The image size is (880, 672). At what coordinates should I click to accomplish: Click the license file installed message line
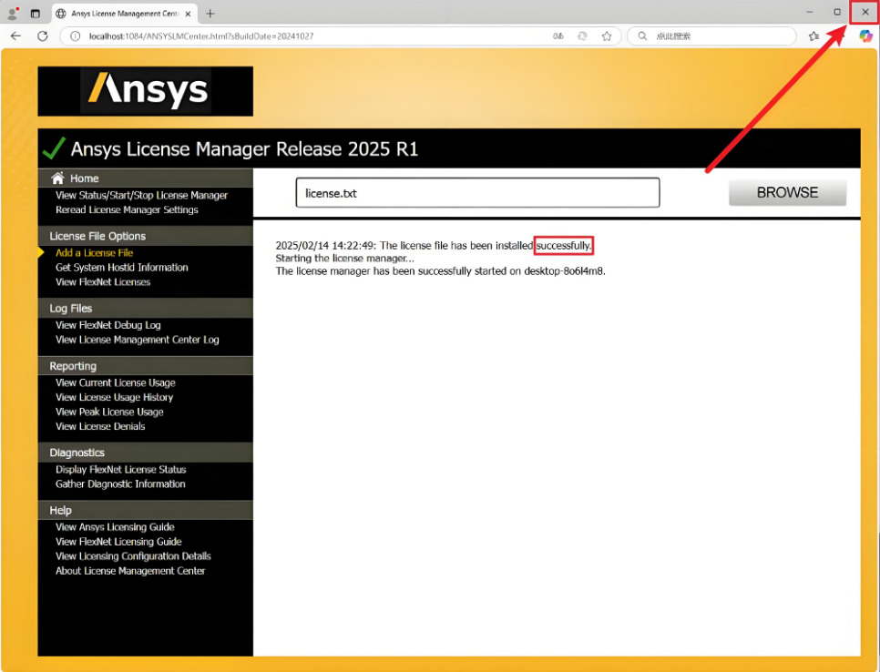[x=434, y=246]
